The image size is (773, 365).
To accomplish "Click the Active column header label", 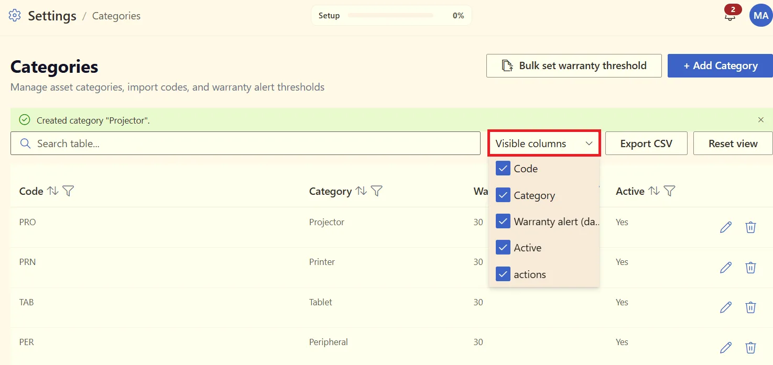I will point(630,191).
